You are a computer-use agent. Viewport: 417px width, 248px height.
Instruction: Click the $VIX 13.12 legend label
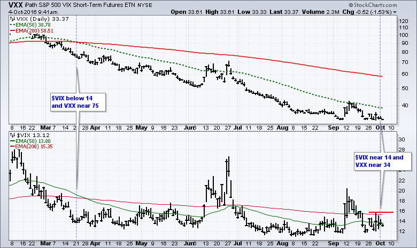tap(33, 135)
